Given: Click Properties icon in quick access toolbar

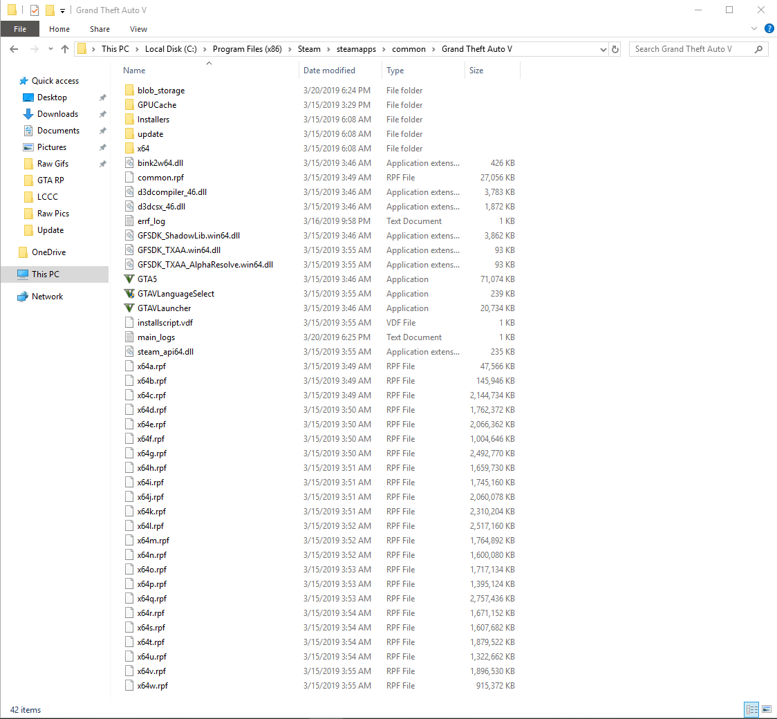Looking at the screenshot, I should tap(34, 10).
